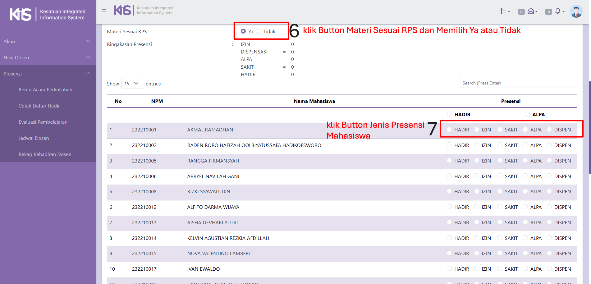
Task: Click the messages count badge
Action: click(x=521, y=12)
